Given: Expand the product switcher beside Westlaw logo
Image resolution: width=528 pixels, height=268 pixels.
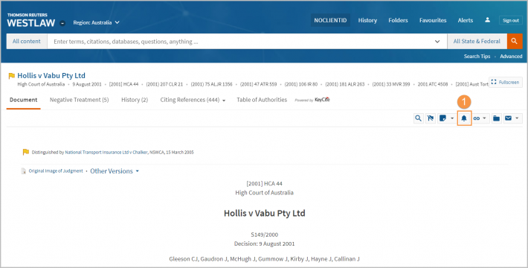Looking at the screenshot, I should [62, 23].
